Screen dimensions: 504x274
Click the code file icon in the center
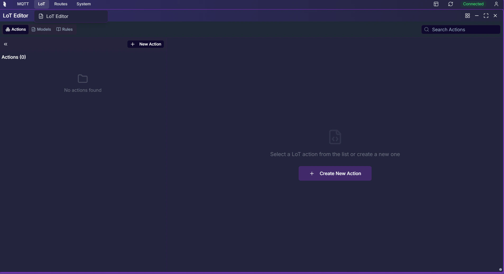pos(335,137)
